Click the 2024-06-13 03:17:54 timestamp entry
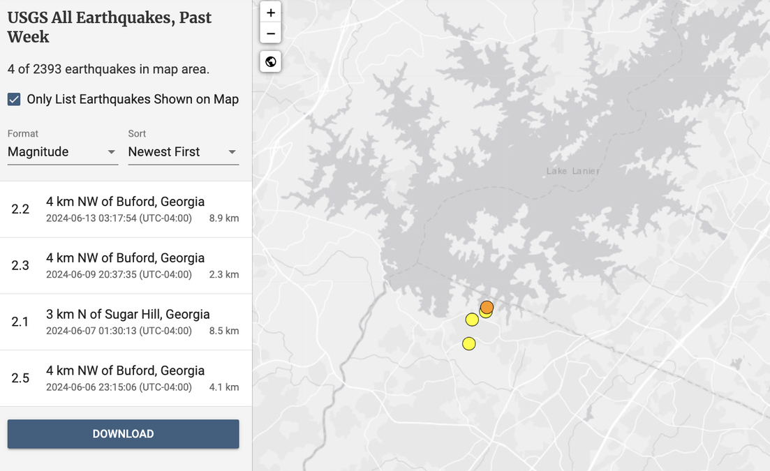Viewport: 770px width, 471px height. (x=119, y=218)
